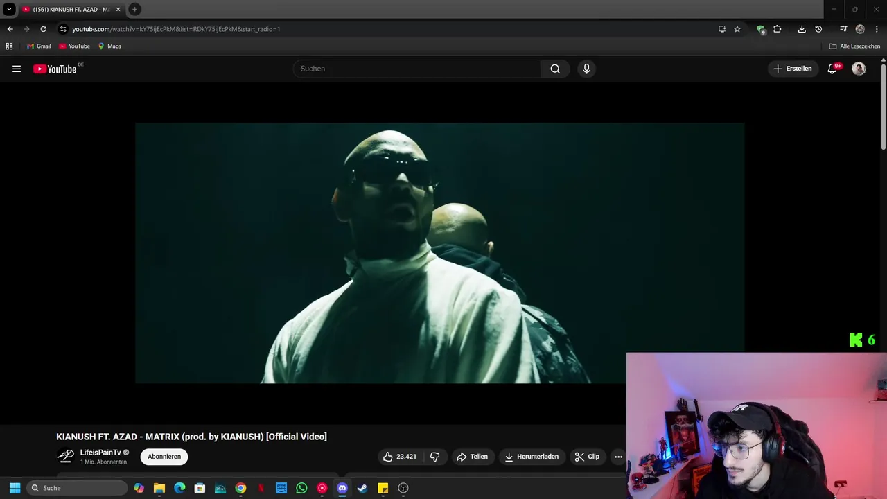This screenshot has width=887, height=499.
Task: Open OBS Studio from the taskbar
Action: click(x=403, y=488)
